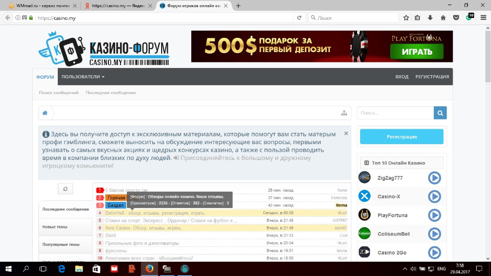Bookmark page with the star icon
The image size is (491, 276).
tap(406, 18)
